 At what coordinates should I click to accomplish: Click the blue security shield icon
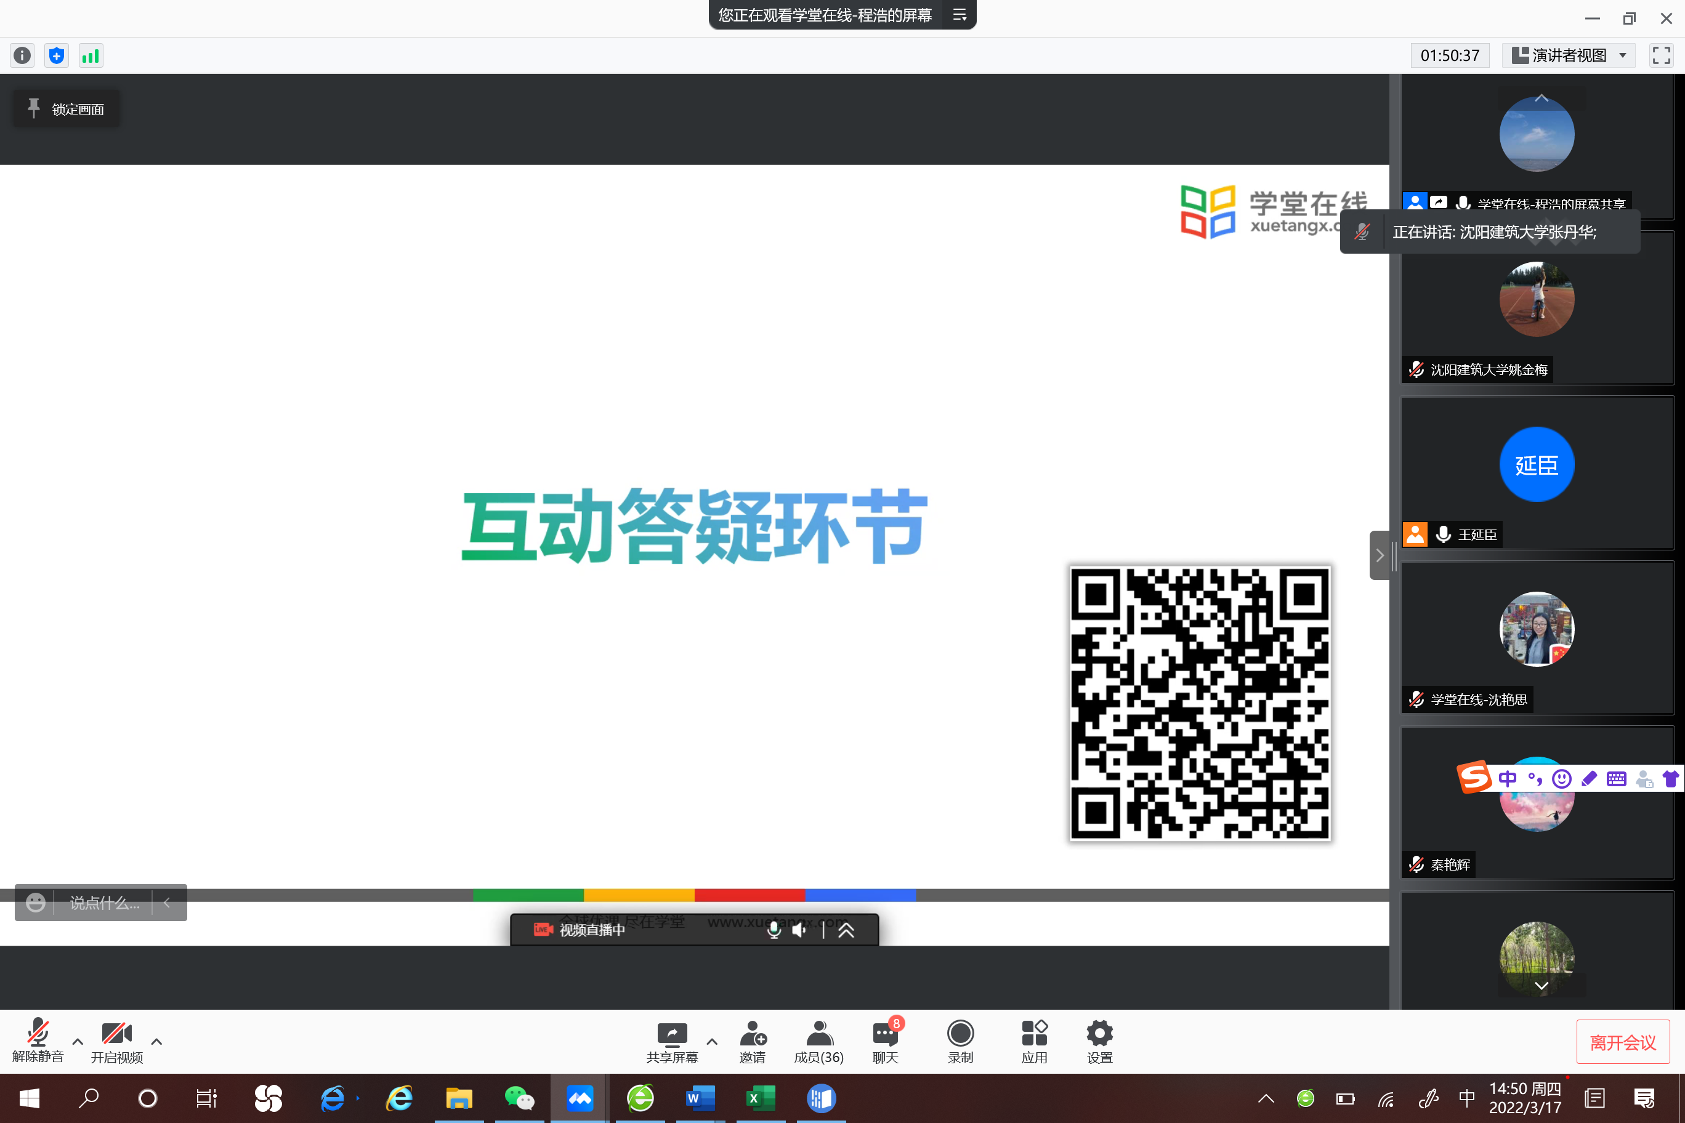tap(57, 55)
